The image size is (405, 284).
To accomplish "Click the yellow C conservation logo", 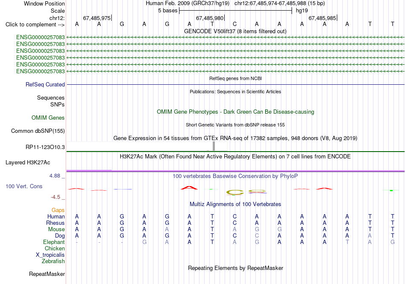I will (x=235, y=192).
